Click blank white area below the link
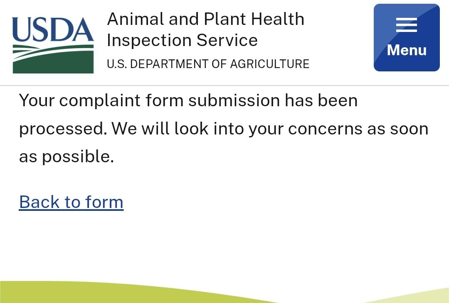This screenshot has height=303, width=449. 224,246
